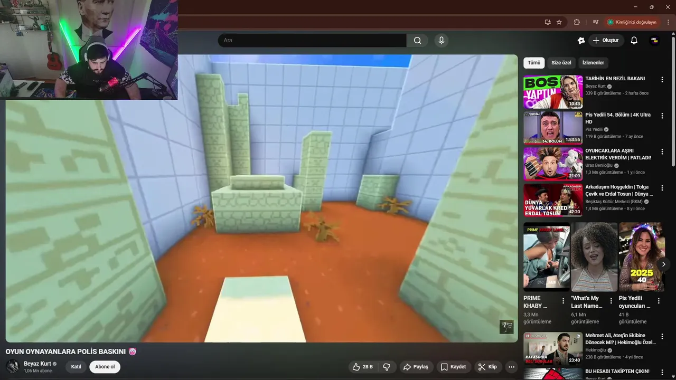Image resolution: width=676 pixels, height=380 pixels.
Task: Open options for Pis Yedili oyuncuları short
Action: pyautogui.click(x=659, y=301)
